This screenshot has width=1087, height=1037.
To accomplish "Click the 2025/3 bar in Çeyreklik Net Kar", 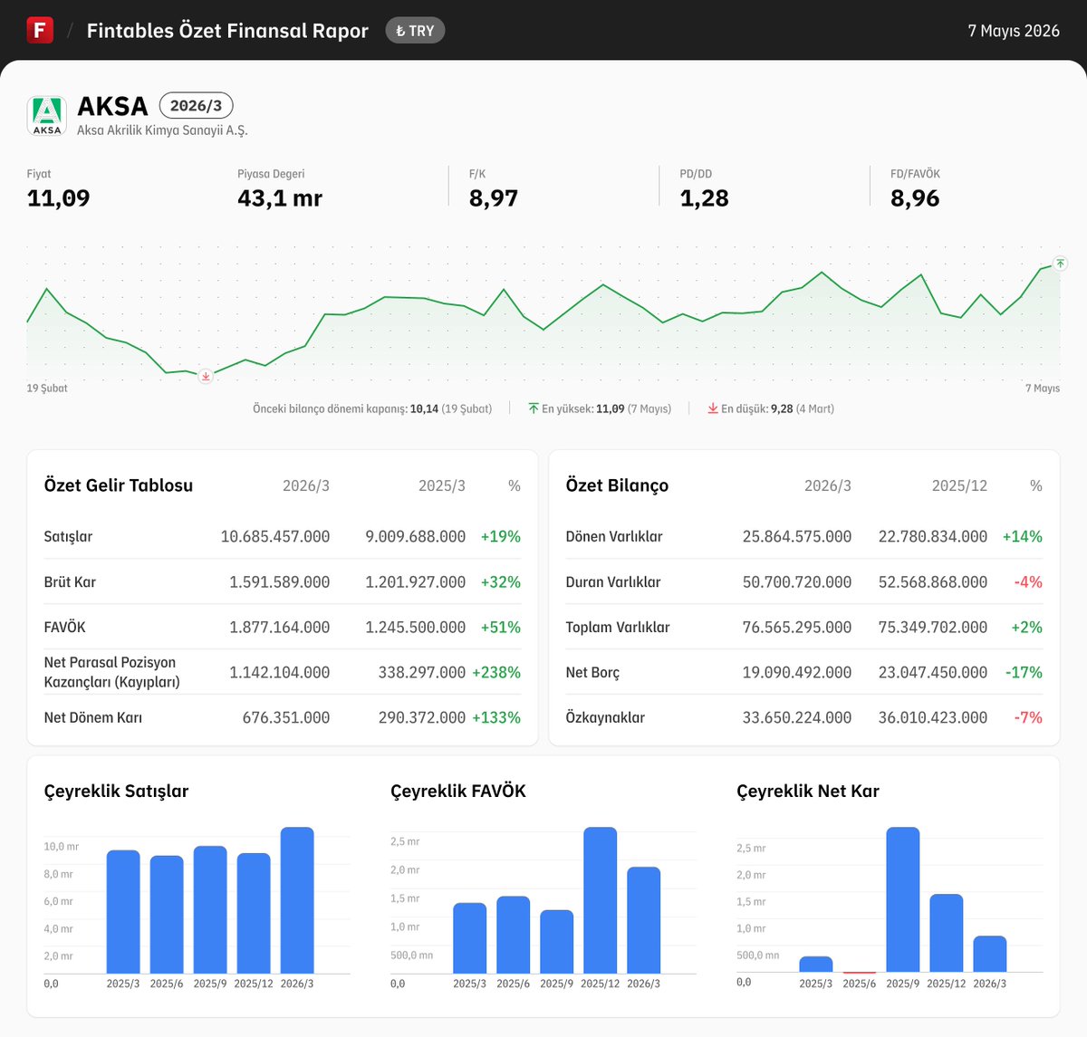I will pos(816,964).
